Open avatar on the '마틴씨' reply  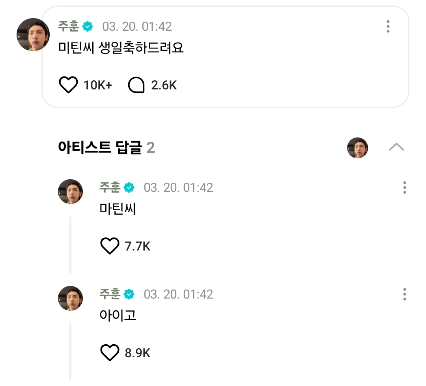[x=71, y=192]
